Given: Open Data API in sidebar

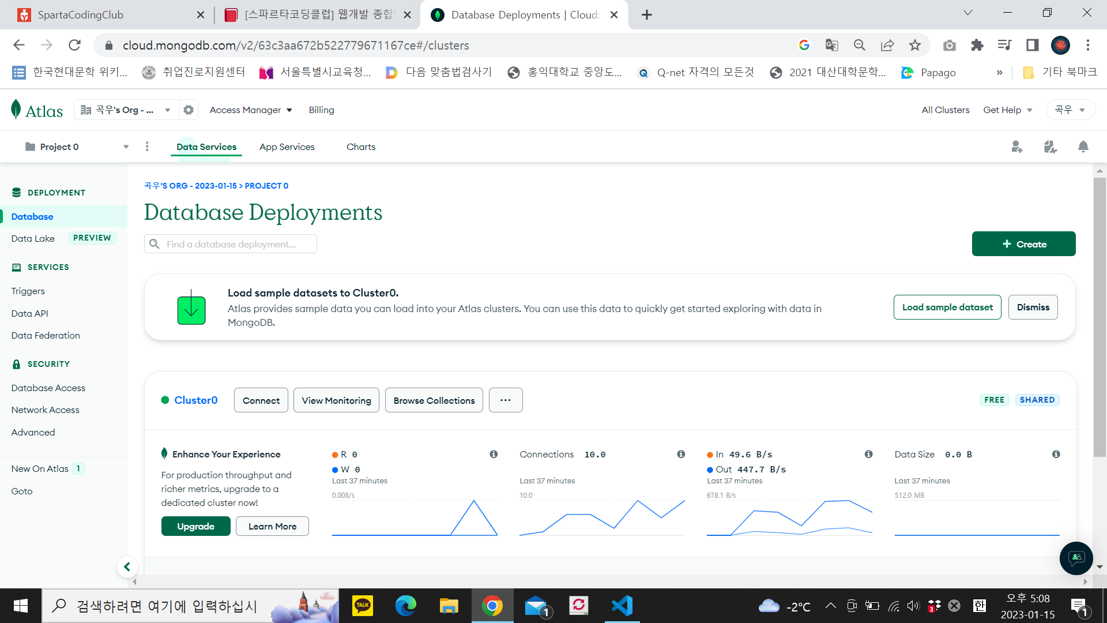Looking at the screenshot, I should 29,313.
